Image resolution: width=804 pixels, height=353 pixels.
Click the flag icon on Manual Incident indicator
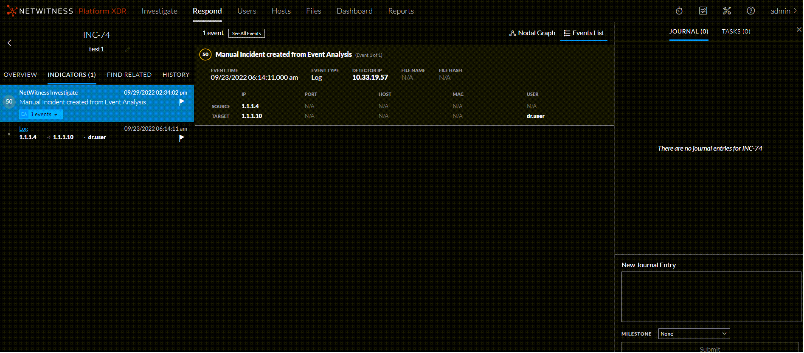(182, 102)
